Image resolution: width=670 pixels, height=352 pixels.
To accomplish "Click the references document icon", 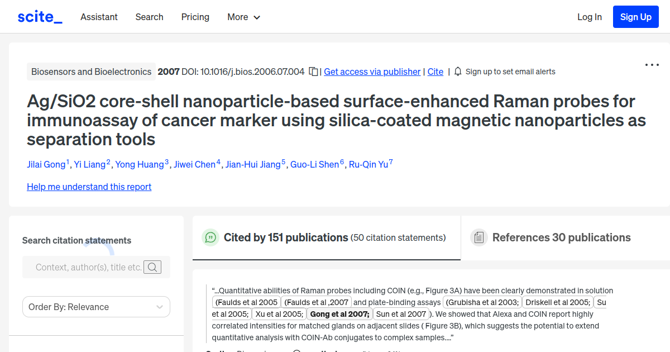I will (x=478, y=237).
